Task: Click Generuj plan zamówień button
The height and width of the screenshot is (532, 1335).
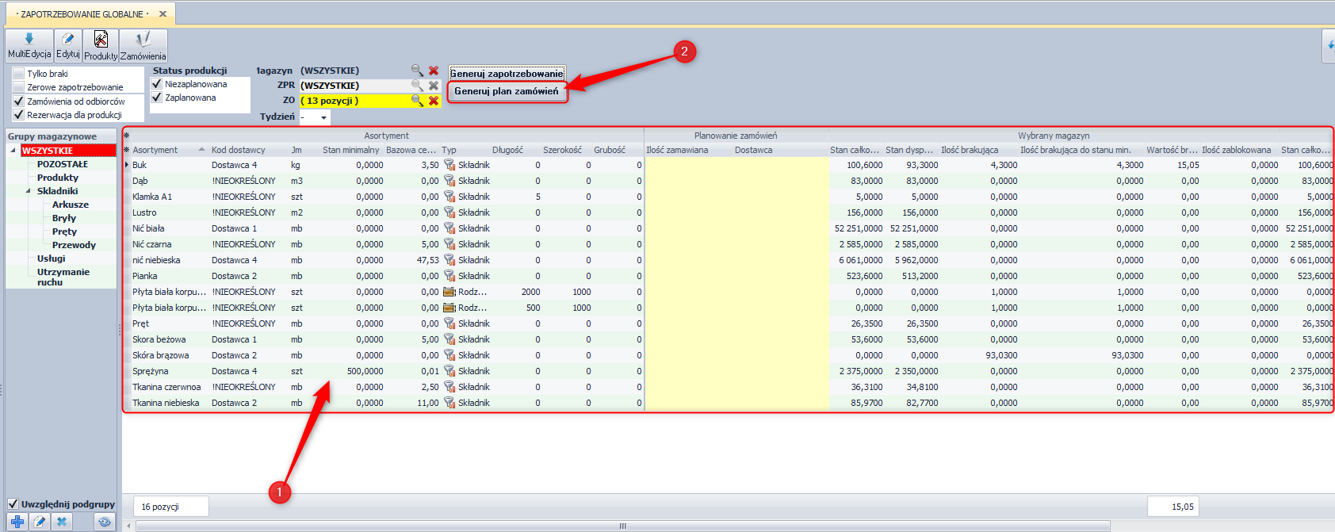Action: click(x=507, y=91)
